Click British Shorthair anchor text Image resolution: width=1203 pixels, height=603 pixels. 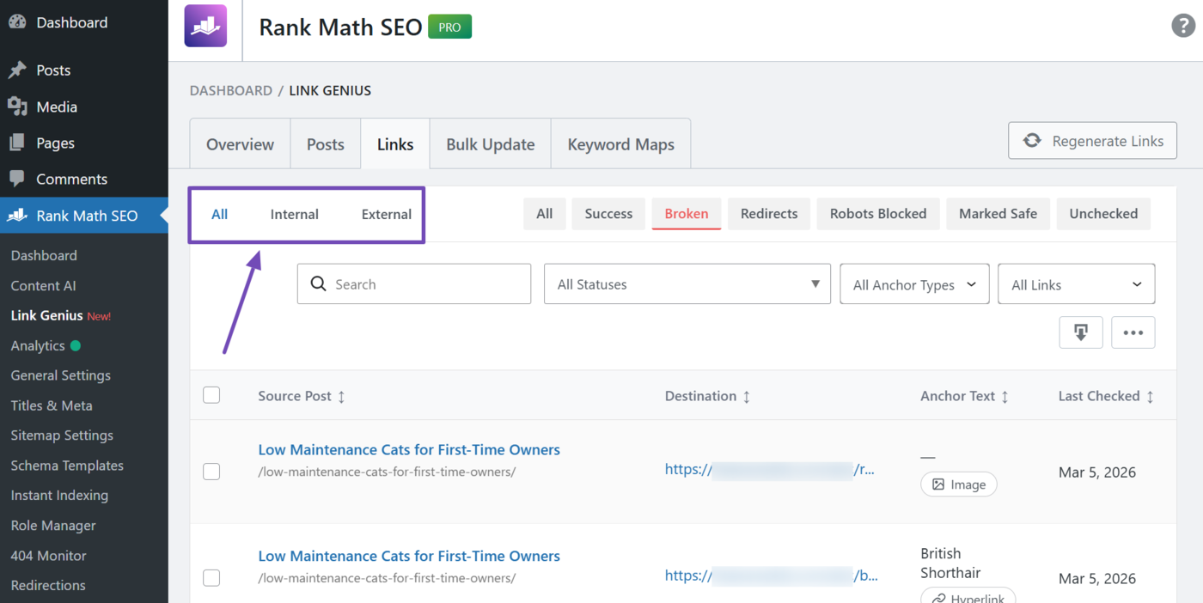(x=950, y=563)
